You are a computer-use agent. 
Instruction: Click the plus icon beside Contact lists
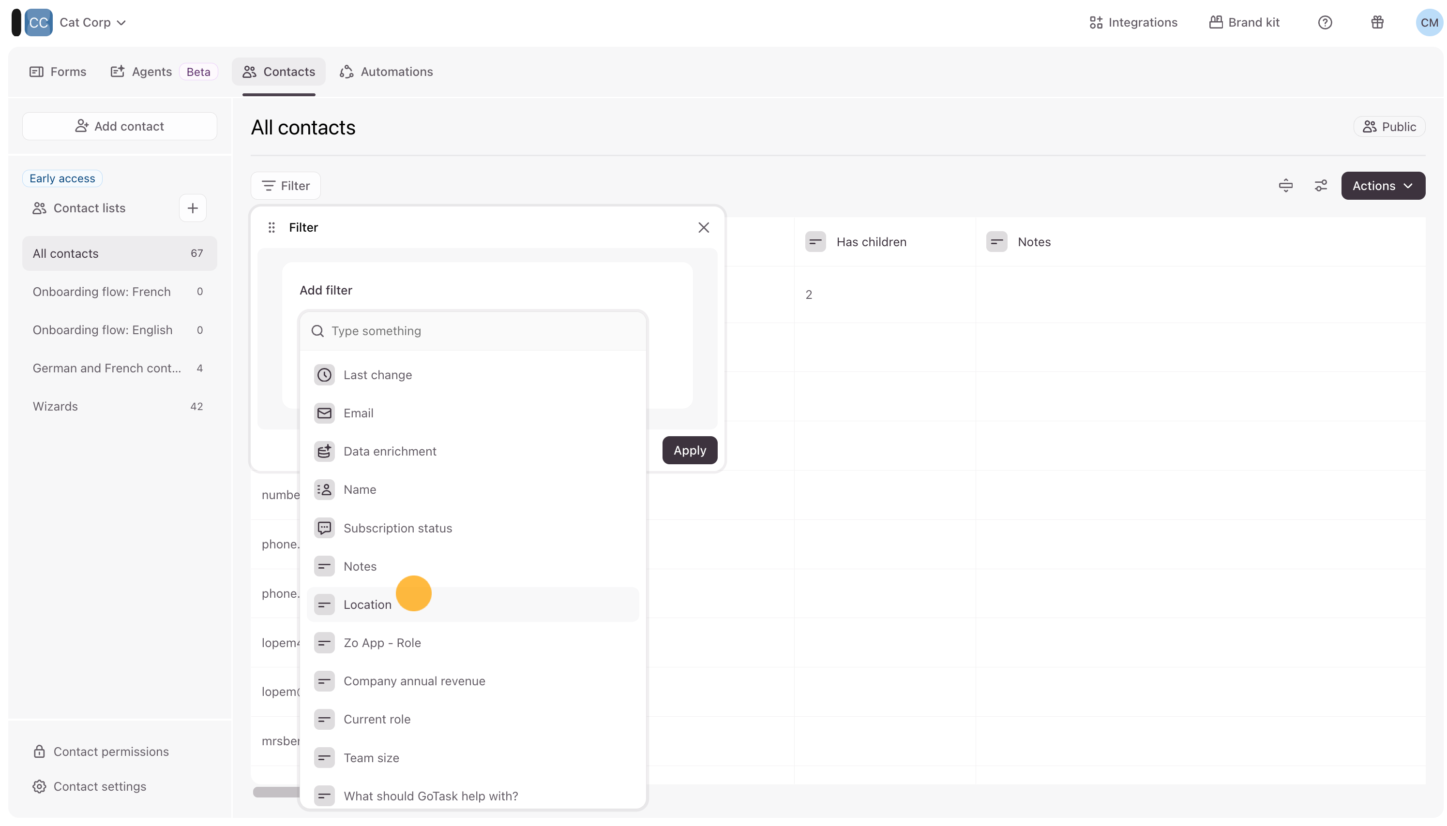click(x=193, y=208)
